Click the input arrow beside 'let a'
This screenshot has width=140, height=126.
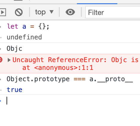pos(1,27)
